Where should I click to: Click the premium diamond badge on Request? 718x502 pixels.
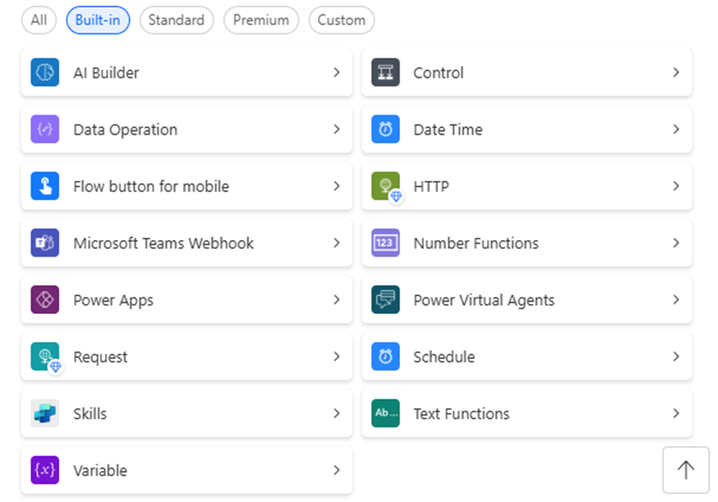[x=56, y=367]
